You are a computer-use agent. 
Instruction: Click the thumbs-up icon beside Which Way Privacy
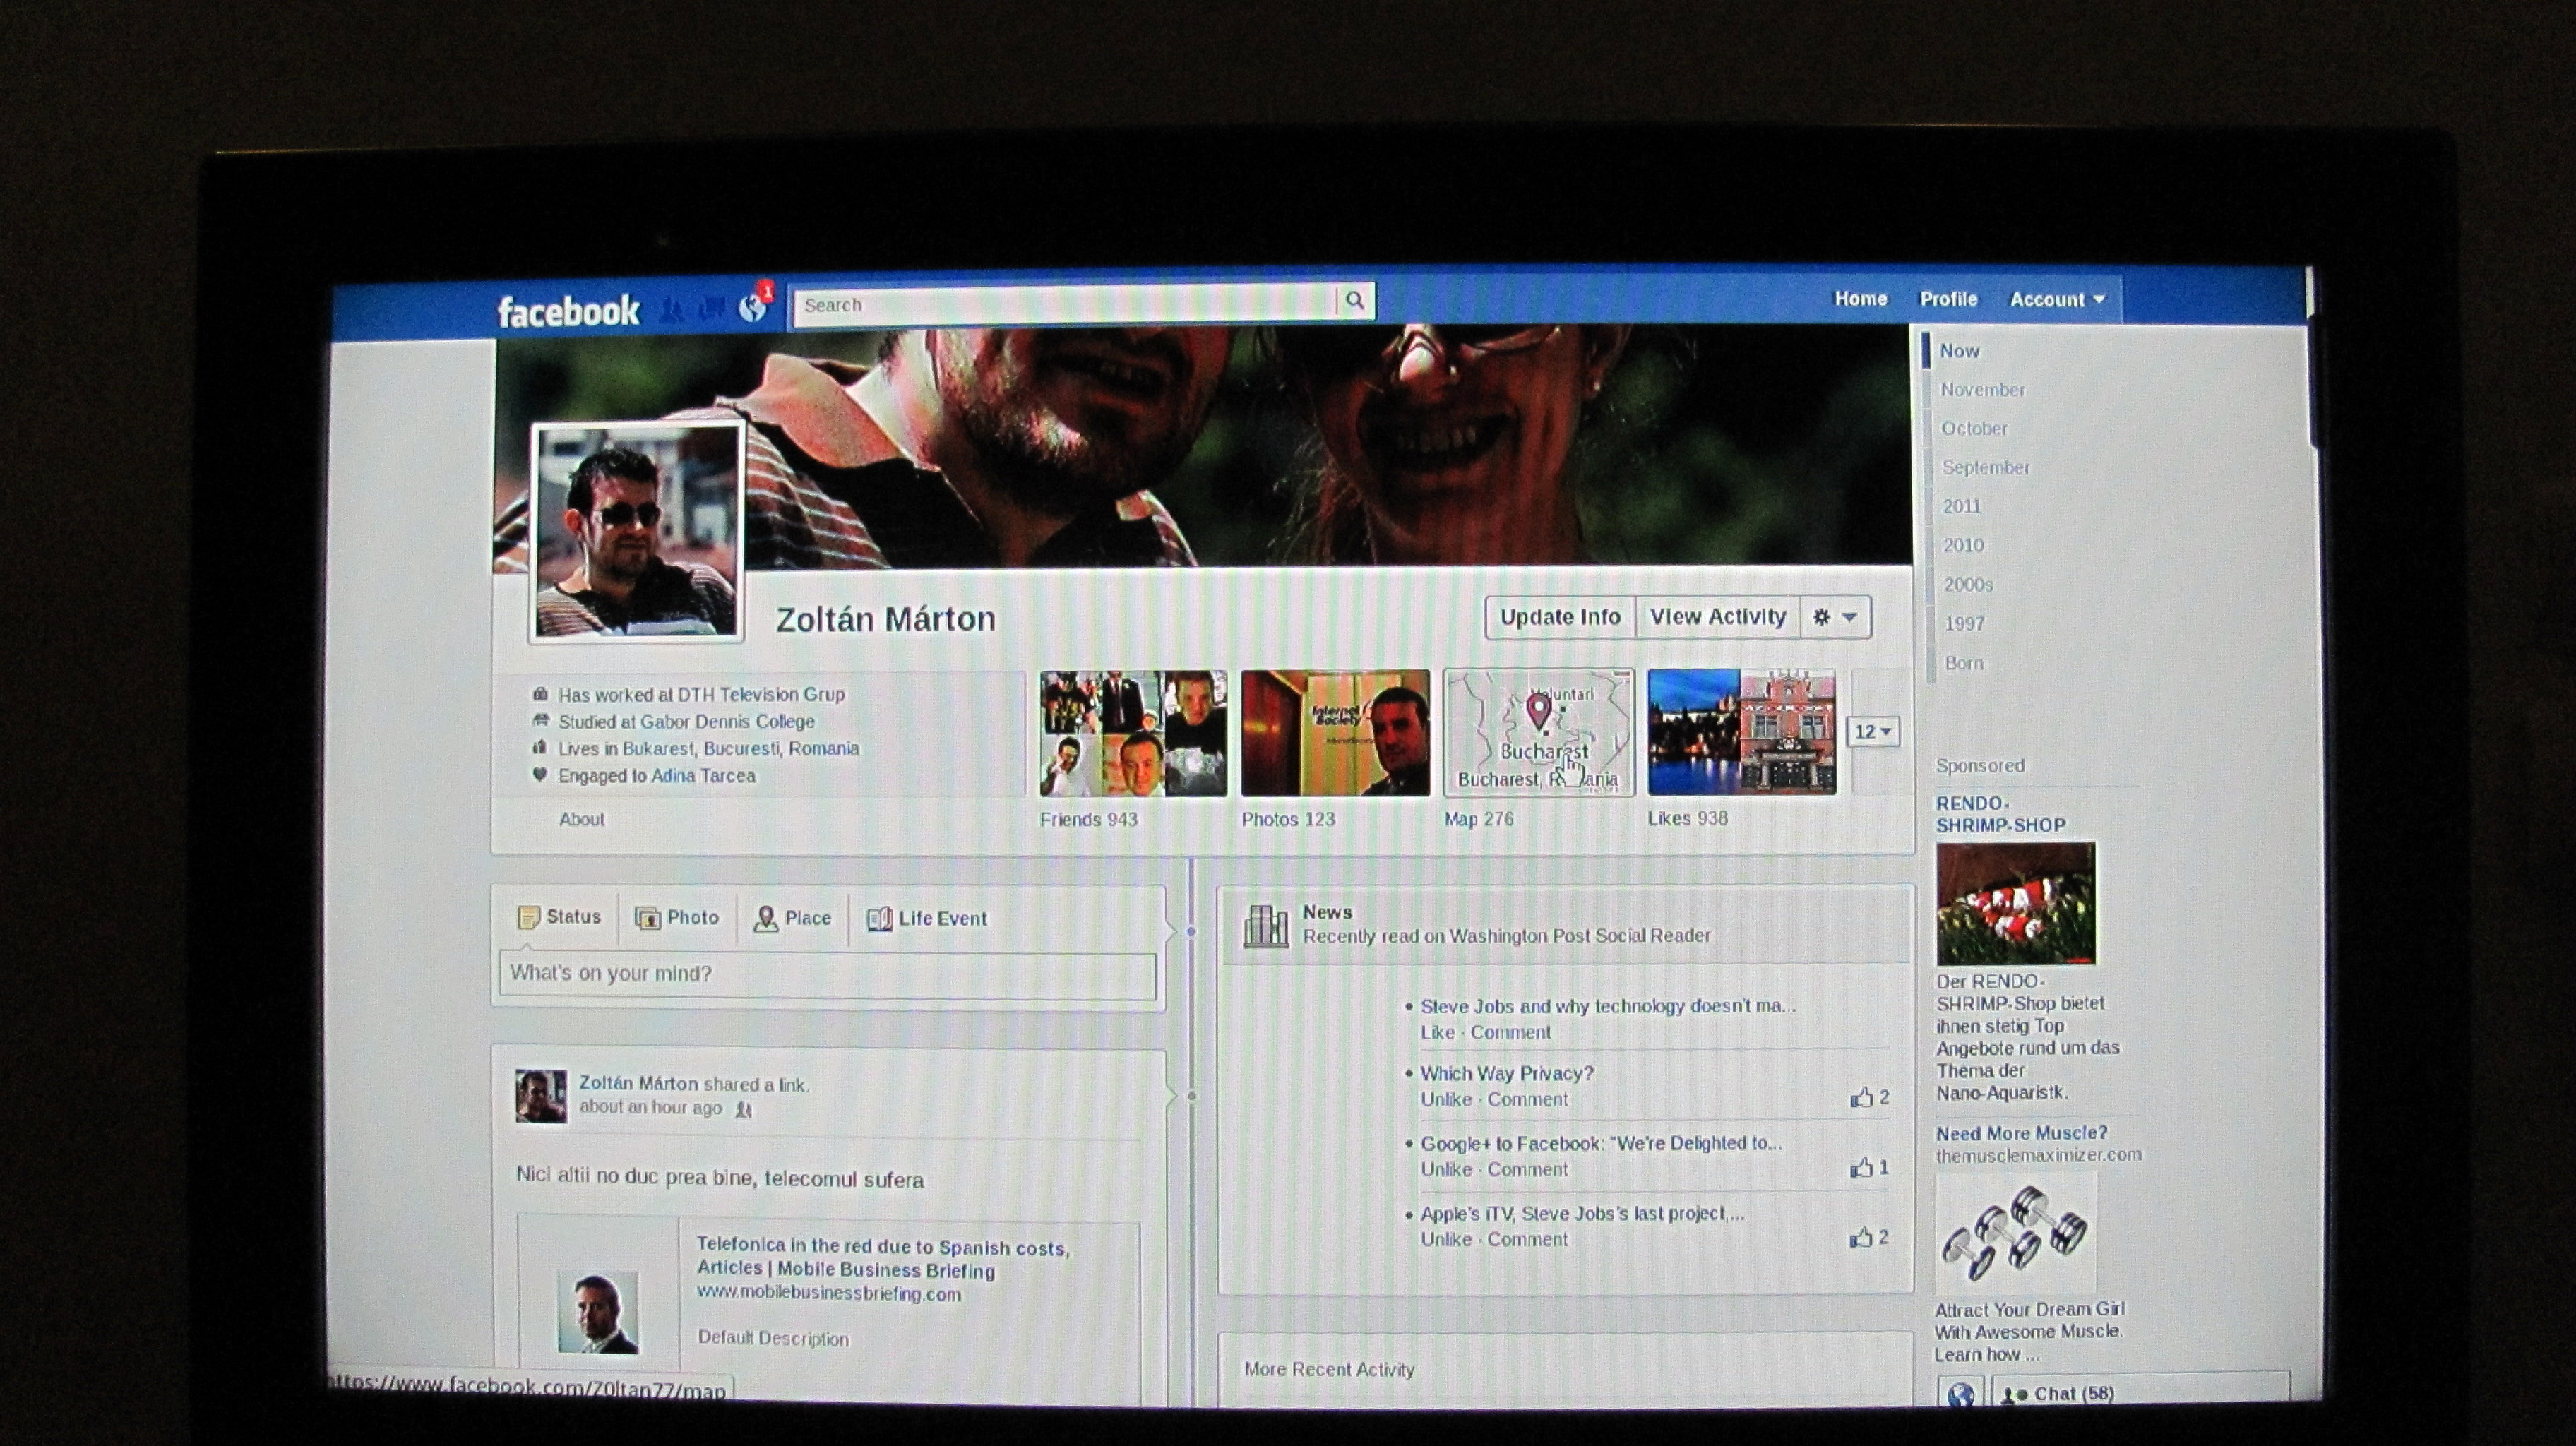(1861, 1098)
